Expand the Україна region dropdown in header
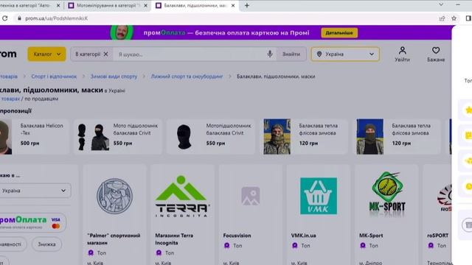472x265 pixels. point(345,54)
